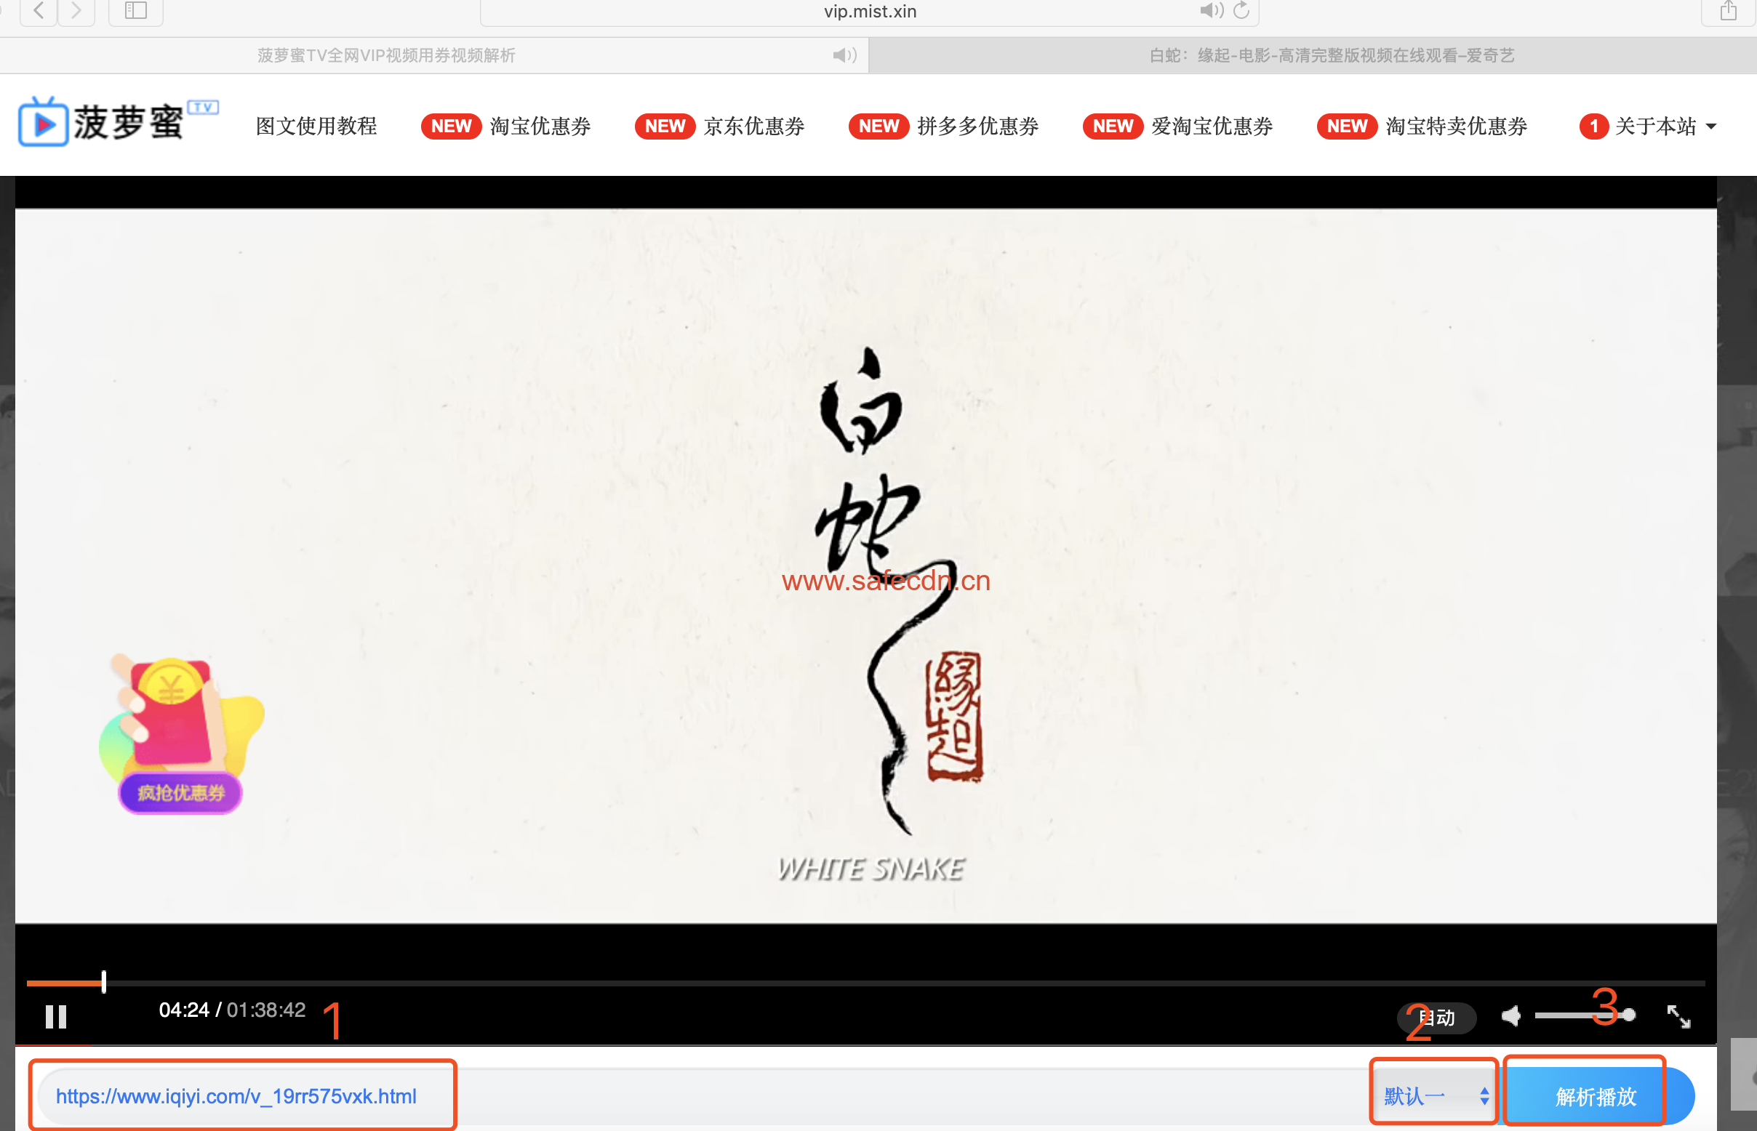Open 拼多多优惠券 menu item

pos(943,126)
